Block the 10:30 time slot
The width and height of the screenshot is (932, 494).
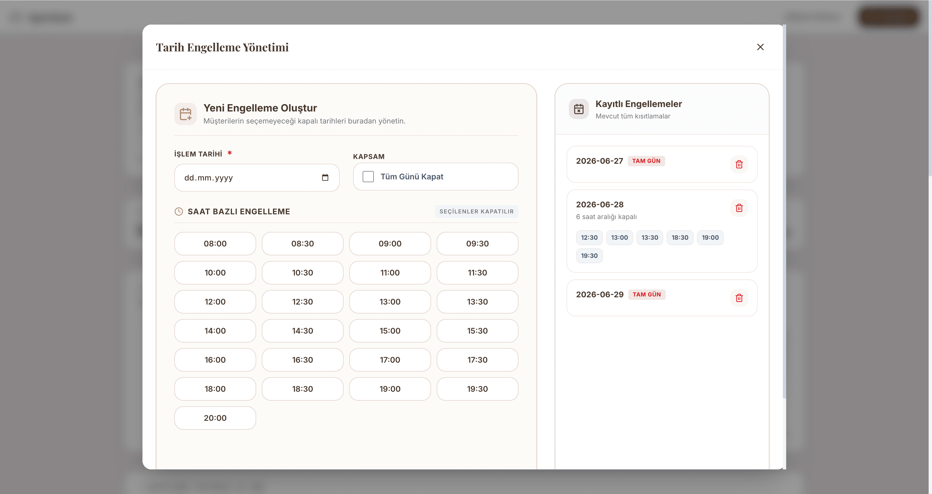click(x=303, y=272)
